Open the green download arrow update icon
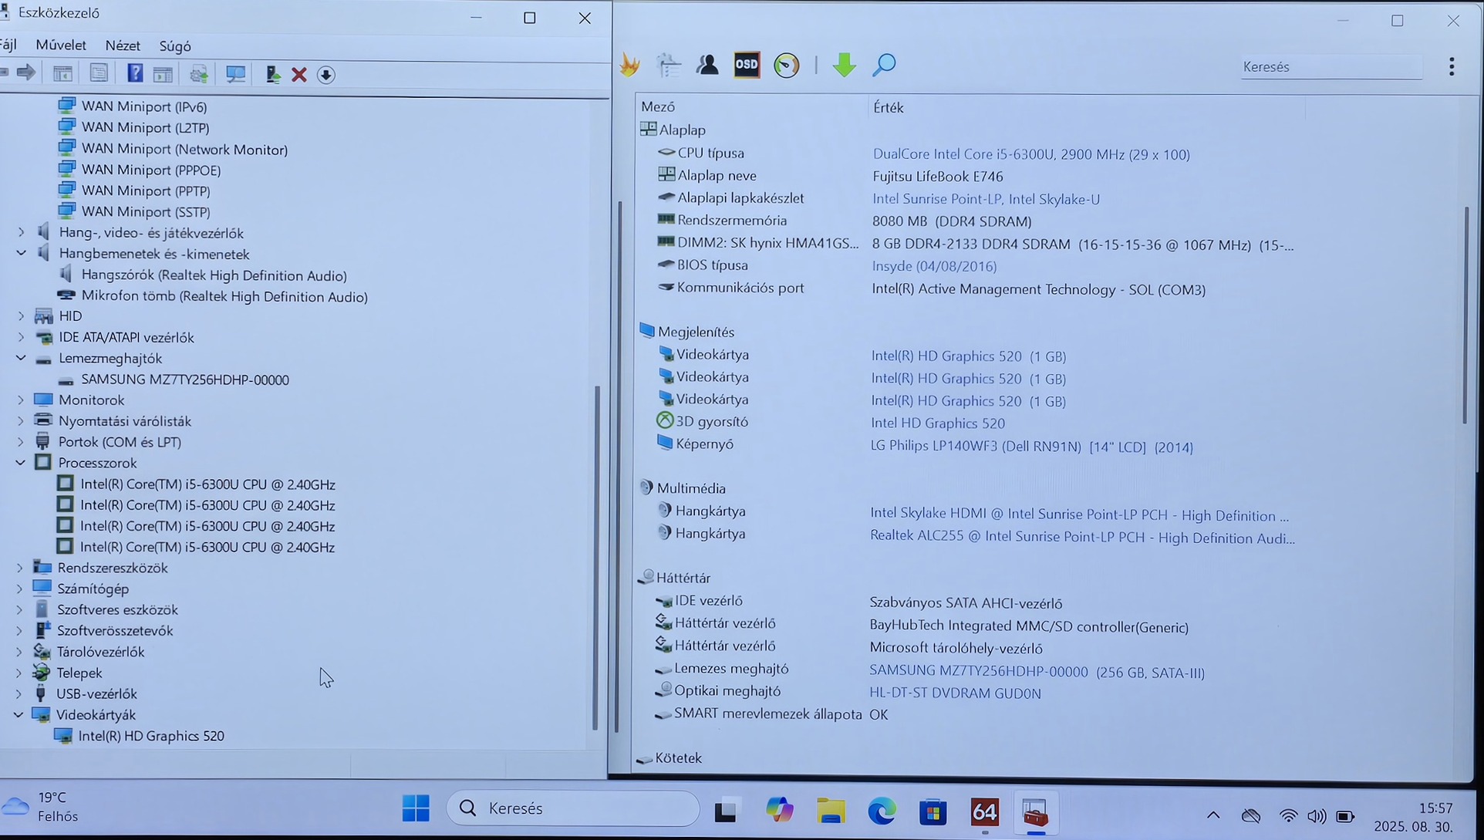 (x=844, y=65)
